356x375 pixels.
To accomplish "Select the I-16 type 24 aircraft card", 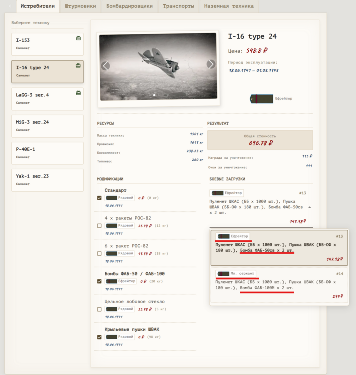I will [47, 71].
